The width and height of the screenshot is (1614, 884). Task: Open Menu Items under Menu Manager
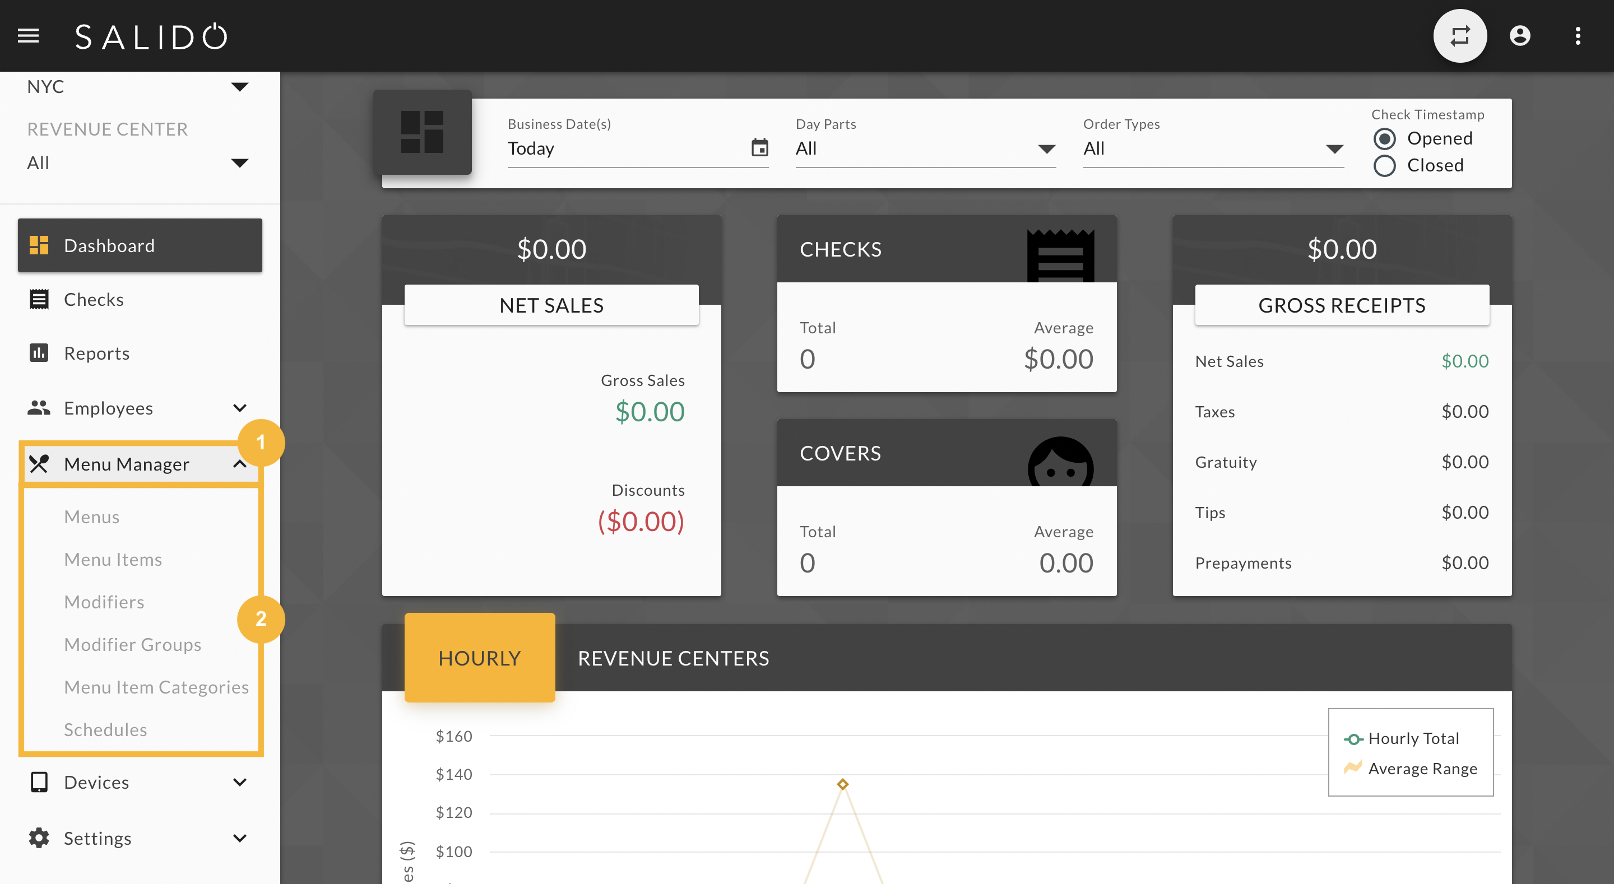[113, 560]
